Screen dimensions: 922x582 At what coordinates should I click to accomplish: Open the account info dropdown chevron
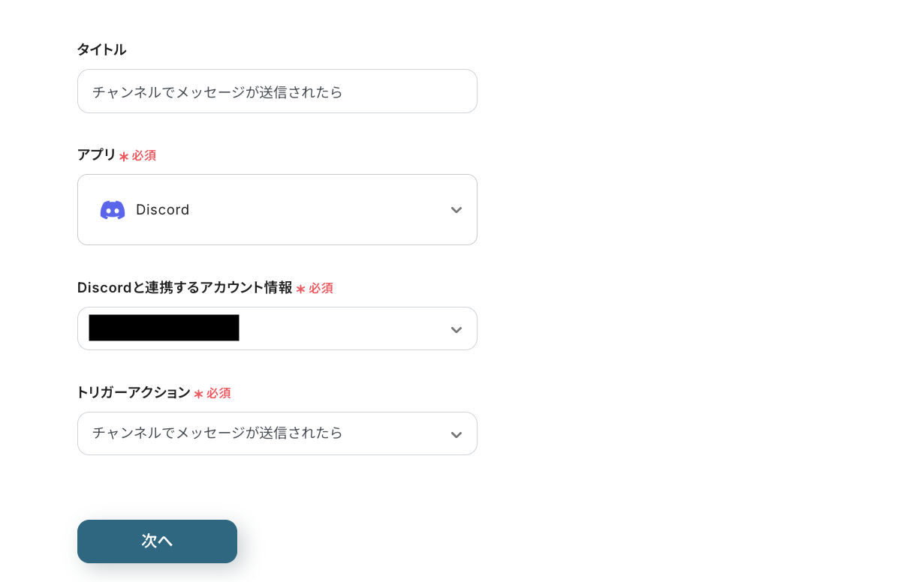pos(456,330)
